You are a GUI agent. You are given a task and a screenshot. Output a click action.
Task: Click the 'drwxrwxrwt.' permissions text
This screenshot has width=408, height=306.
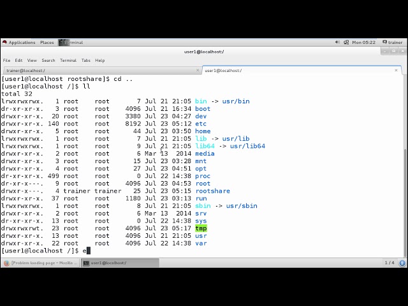click(x=22, y=228)
